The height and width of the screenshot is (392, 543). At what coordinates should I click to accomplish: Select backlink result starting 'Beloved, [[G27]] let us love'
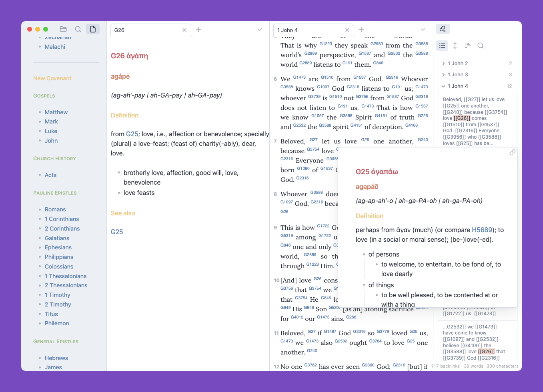[477, 121]
